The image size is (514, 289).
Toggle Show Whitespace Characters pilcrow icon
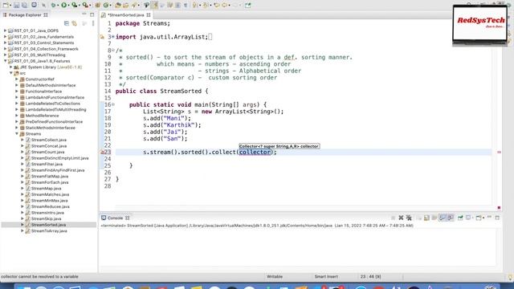click(186, 5)
